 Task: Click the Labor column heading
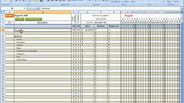87,26
